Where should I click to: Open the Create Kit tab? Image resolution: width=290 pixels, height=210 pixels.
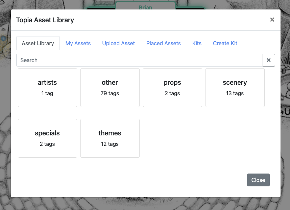(225, 43)
